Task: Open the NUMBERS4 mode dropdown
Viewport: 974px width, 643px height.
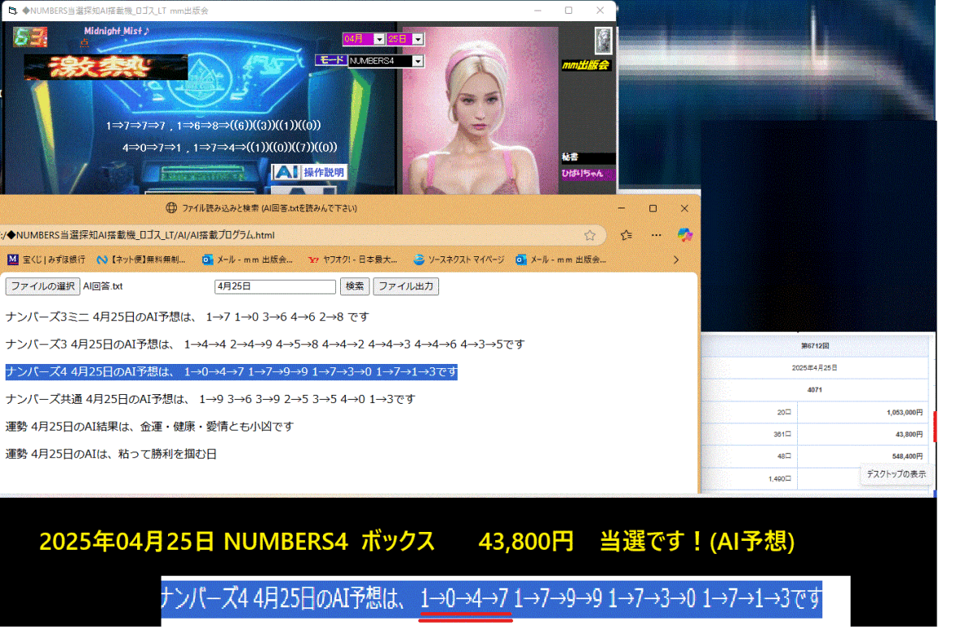Action: [418, 61]
